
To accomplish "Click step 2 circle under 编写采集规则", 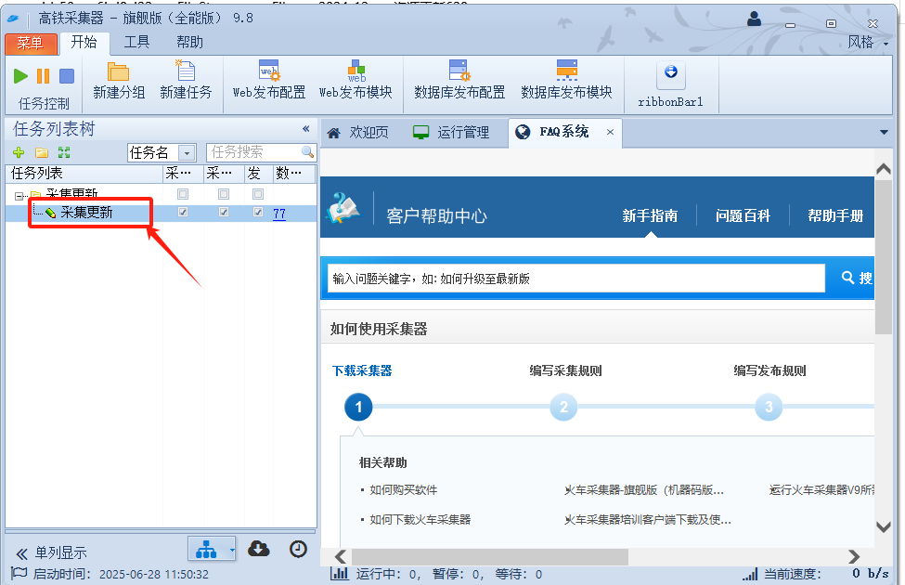I will pos(564,407).
